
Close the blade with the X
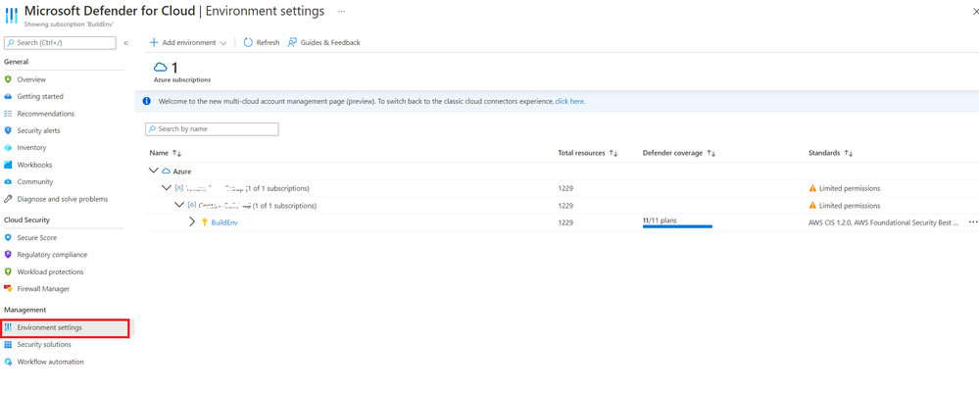pos(975,12)
